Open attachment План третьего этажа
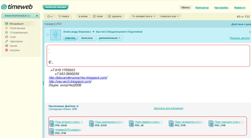 point(229,122)
